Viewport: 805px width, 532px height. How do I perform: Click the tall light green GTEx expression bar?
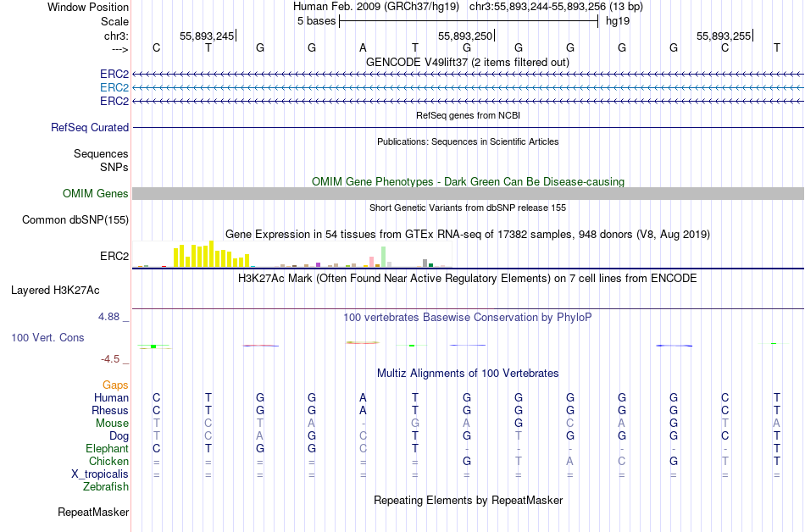coord(383,257)
